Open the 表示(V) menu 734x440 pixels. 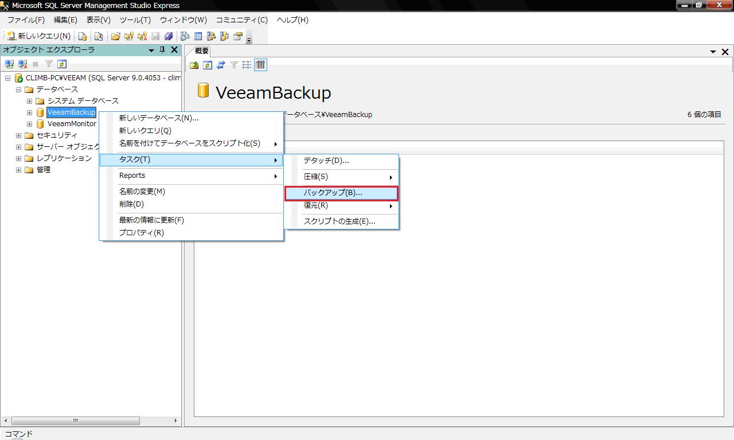[98, 20]
